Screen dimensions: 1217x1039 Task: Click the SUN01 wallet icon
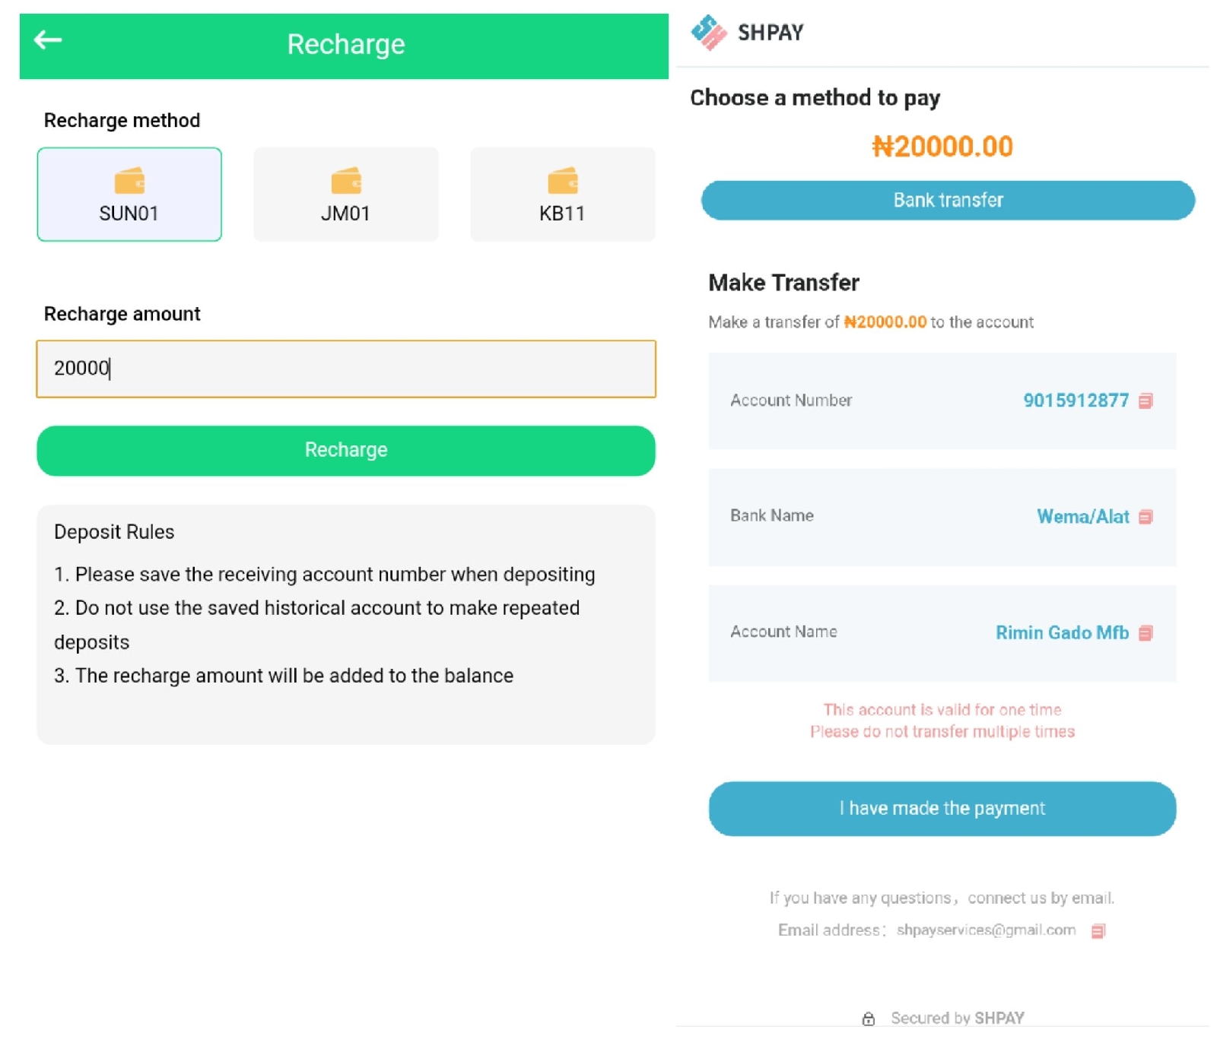click(x=129, y=181)
